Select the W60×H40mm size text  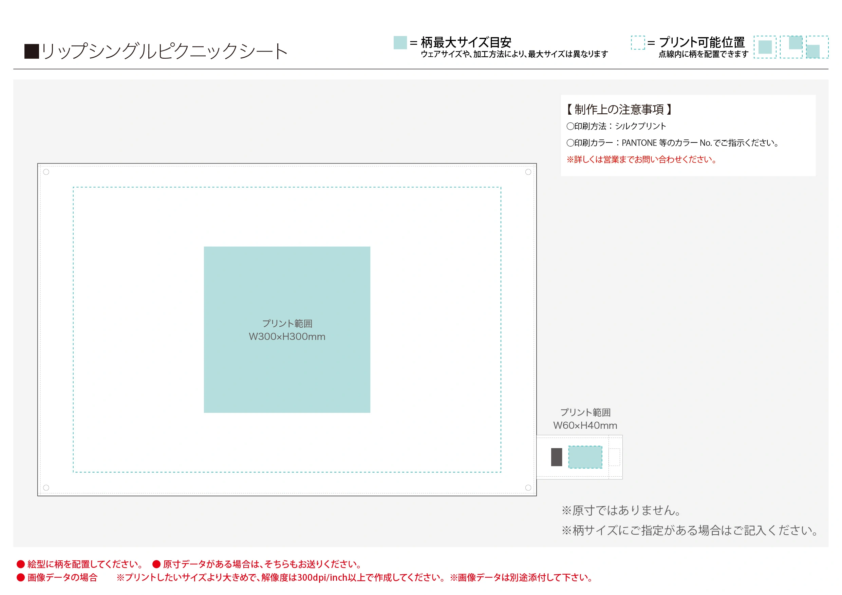(585, 425)
